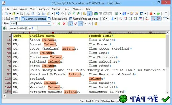The image size is (172, 105).
Task: Click the New file icon
Action: point(7,14)
